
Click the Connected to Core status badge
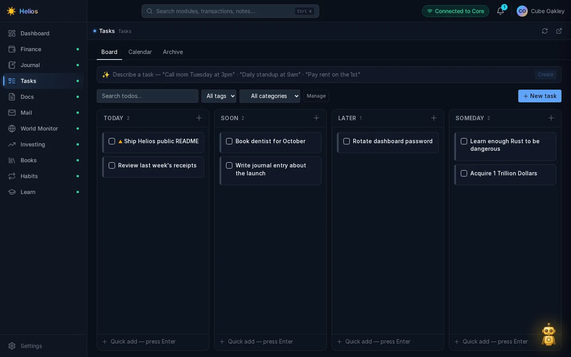(x=456, y=11)
